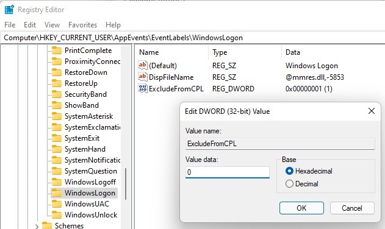This screenshot has width=385, height=229.
Task: Click the Value data input field
Action: pyautogui.click(x=228, y=172)
